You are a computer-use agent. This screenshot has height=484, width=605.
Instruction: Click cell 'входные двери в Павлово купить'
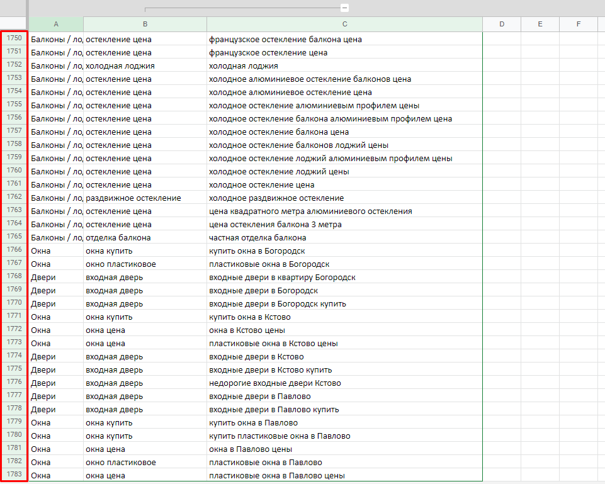pyautogui.click(x=344, y=410)
